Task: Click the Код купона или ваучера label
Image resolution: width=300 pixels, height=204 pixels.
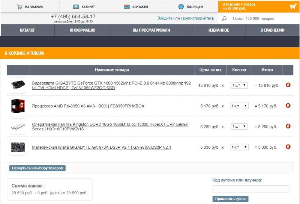Action: click(x=237, y=180)
